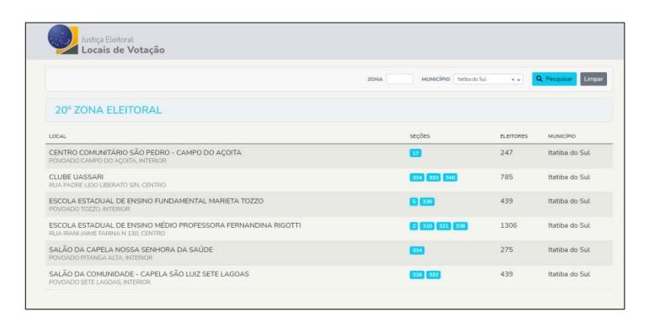This screenshot has width=660, height=333.
Task: Click the SEÇÕES column header
Action: [419, 136]
